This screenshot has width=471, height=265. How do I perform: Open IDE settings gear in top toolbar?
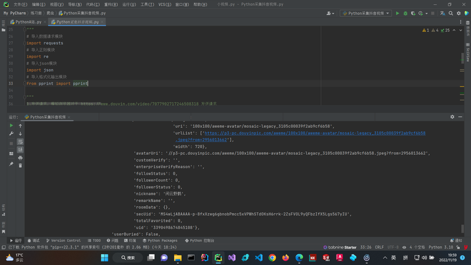point(459,13)
